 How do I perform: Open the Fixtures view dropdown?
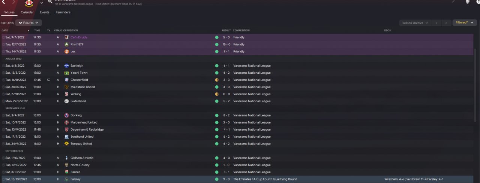(x=28, y=23)
